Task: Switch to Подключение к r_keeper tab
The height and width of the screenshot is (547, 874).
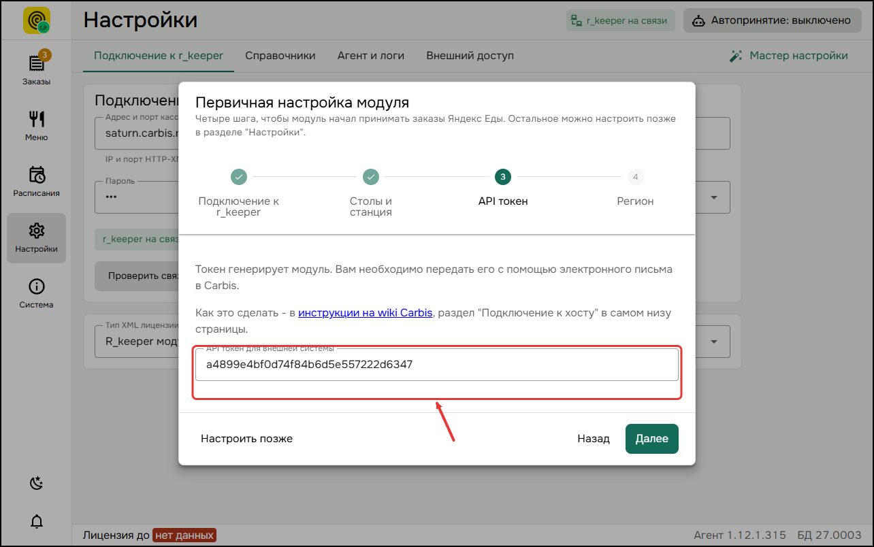Action: tap(159, 56)
